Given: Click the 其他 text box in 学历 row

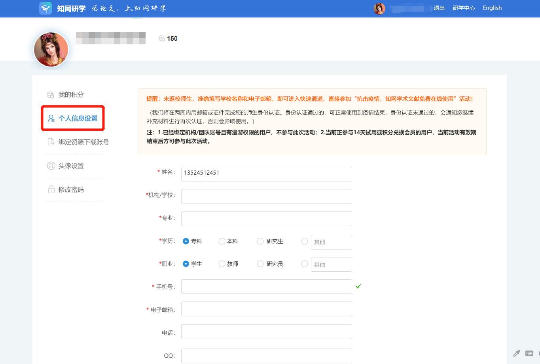Looking at the screenshot, I should [x=332, y=242].
